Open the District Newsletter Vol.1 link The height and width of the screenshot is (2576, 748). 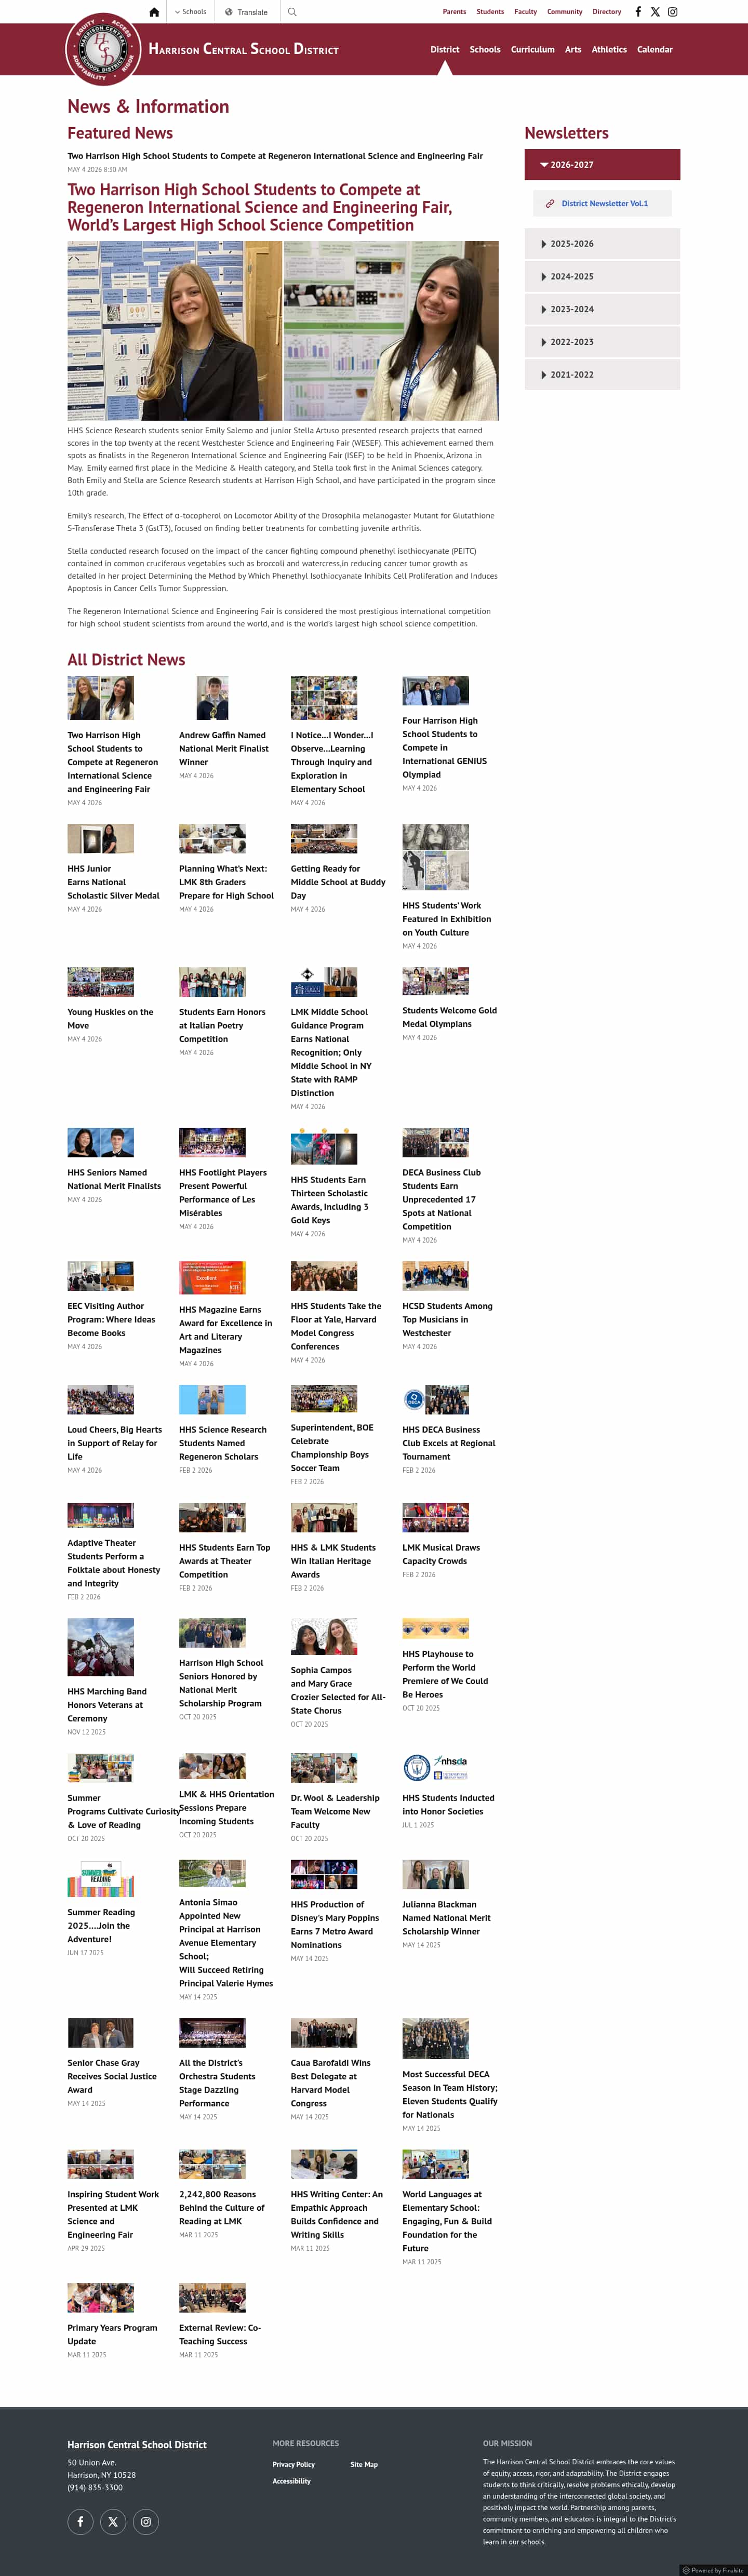(x=604, y=204)
